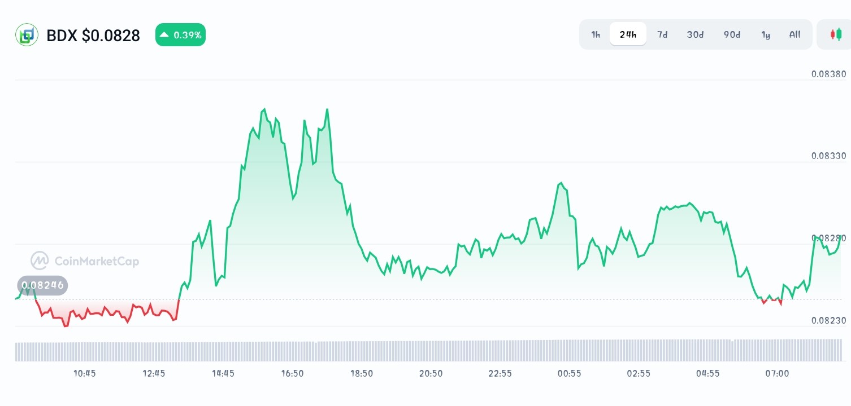View the 90d chart range
This screenshot has width=851, height=406.
point(731,34)
